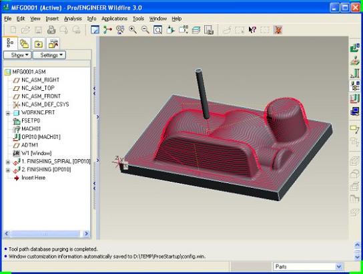Select the NC_ASM_FRONT datum plane
Viewport: 363px width, 274px height.
(41, 96)
